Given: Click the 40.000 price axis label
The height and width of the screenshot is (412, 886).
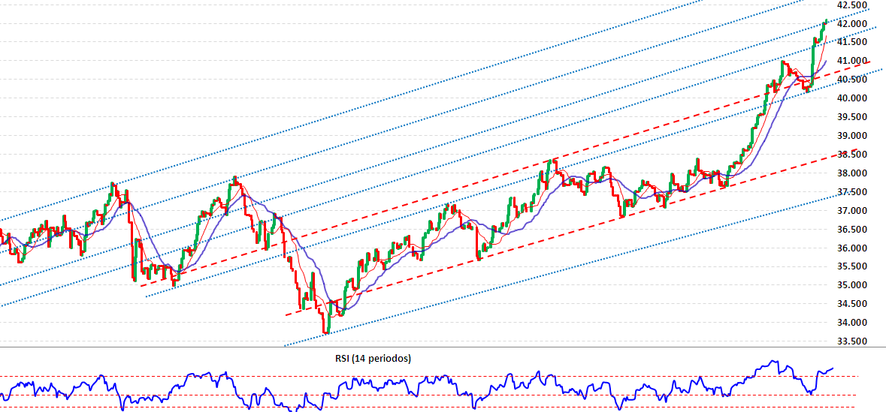Looking at the screenshot, I should coord(853,98).
